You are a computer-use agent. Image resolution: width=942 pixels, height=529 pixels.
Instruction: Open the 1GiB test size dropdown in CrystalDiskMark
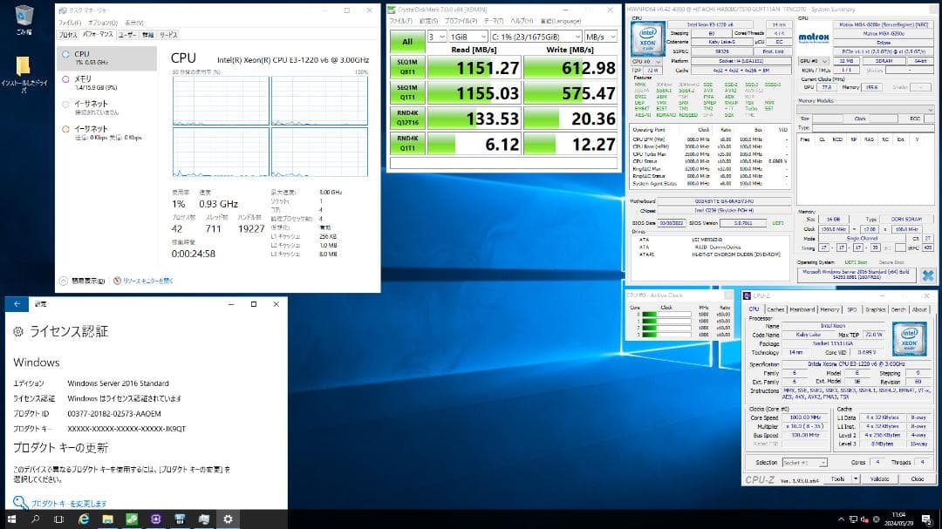[482, 36]
